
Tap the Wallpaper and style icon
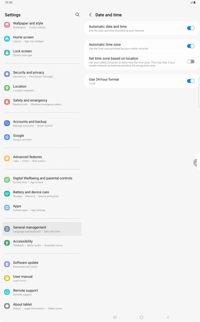7,25
